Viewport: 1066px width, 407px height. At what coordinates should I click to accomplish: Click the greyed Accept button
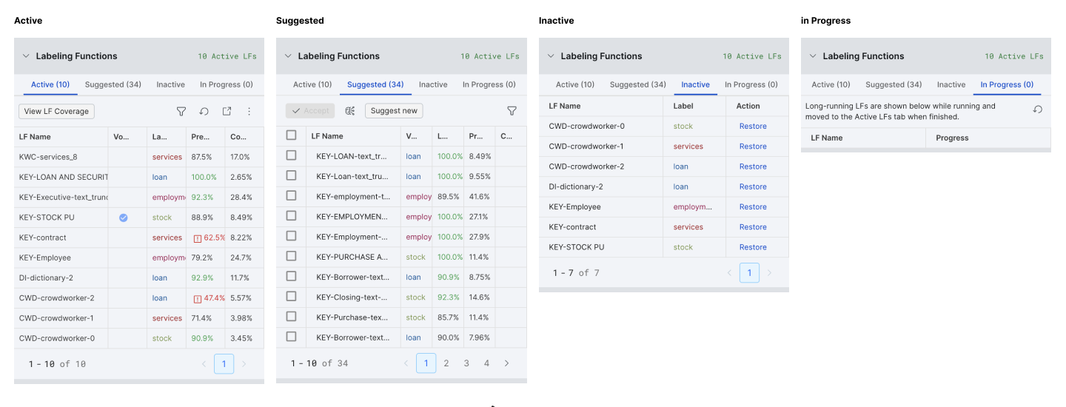[310, 111]
